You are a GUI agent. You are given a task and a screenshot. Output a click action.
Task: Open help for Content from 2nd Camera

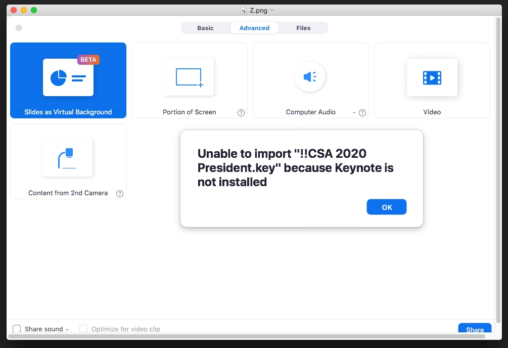(120, 194)
